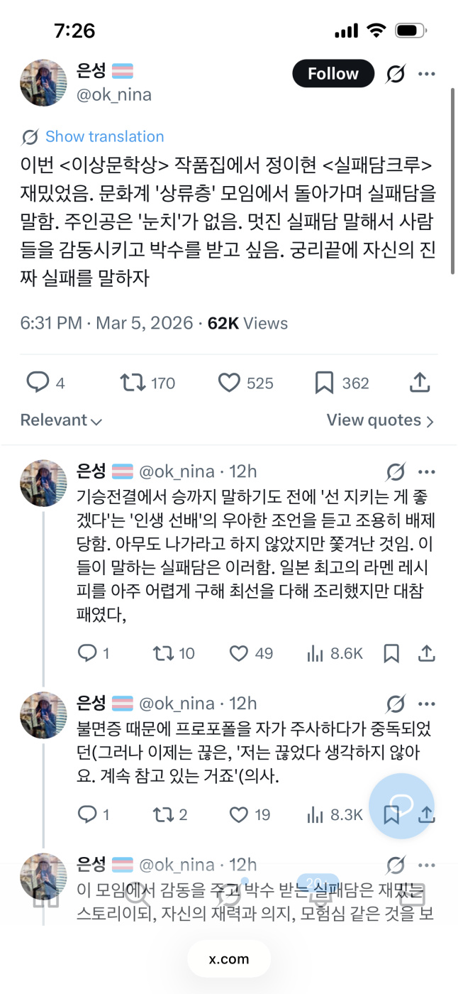Open more menu on first reply

pos(426,471)
